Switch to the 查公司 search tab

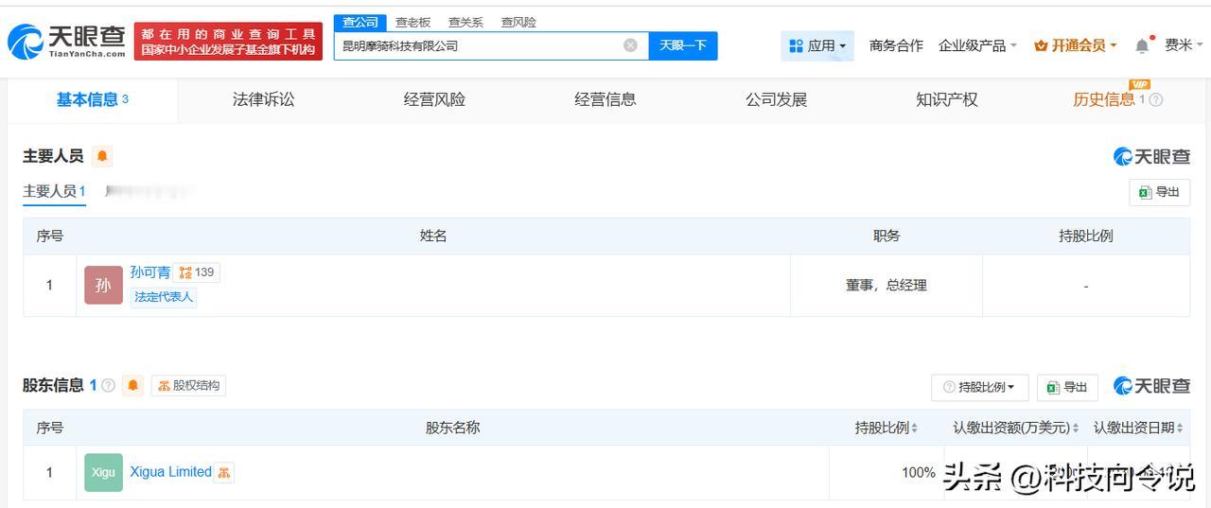pyautogui.click(x=360, y=22)
